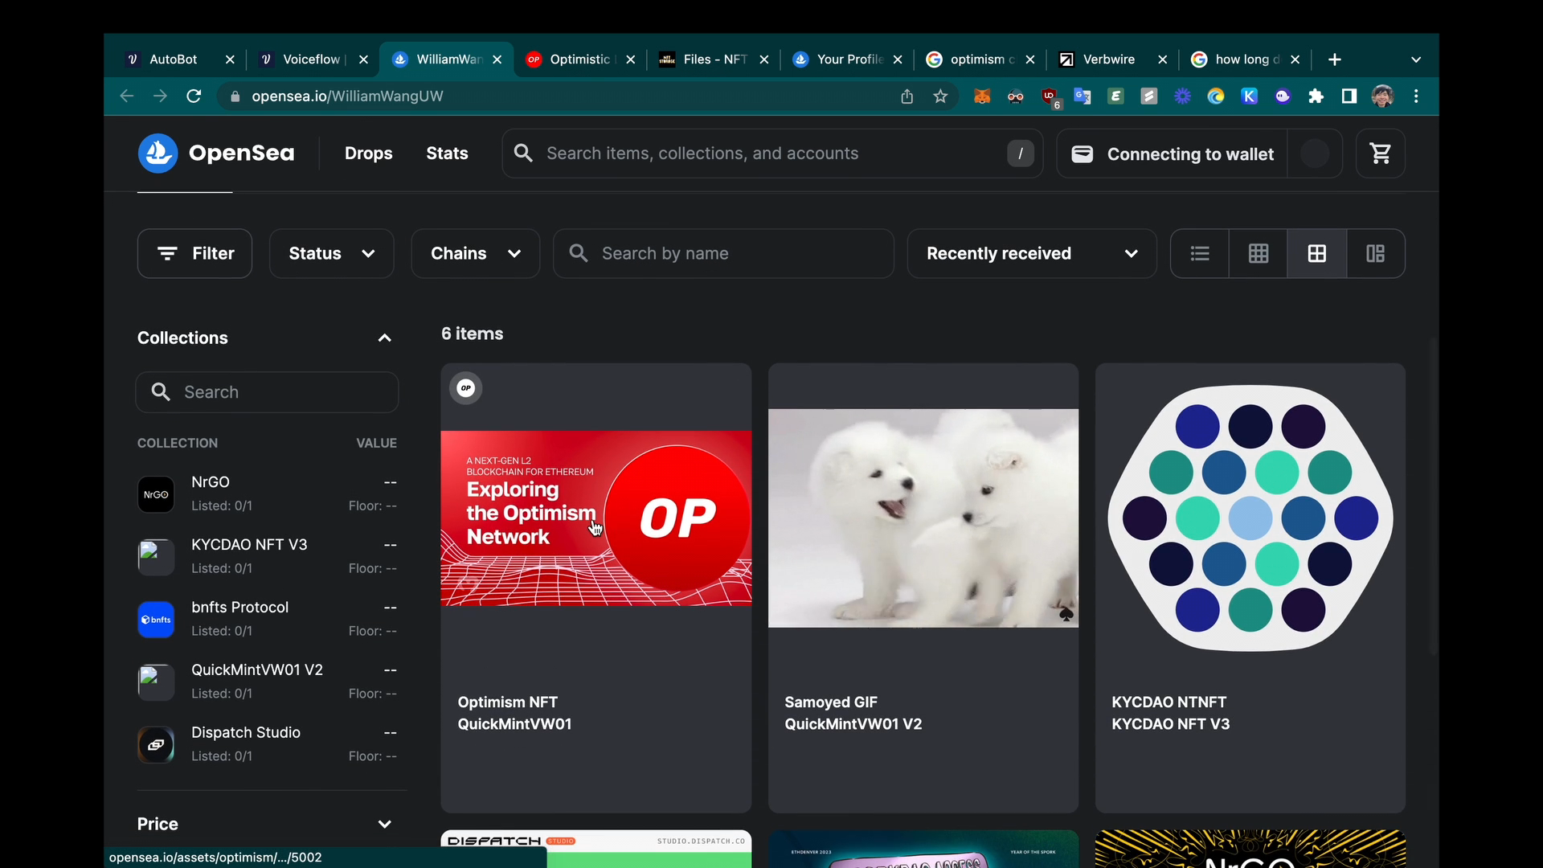Switch to list view layout
Viewport: 1543px width, 868px height.
click(1200, 254)
